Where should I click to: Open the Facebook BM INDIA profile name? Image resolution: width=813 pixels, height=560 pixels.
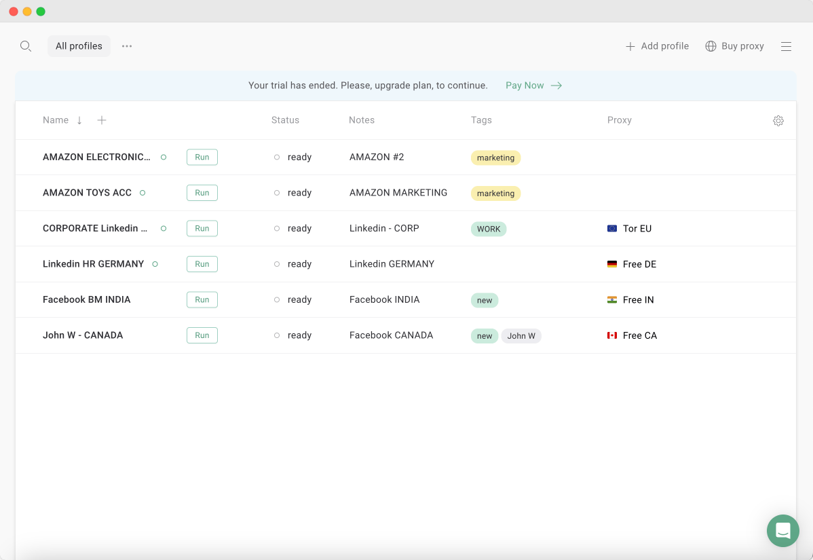[x=87, y=300]
